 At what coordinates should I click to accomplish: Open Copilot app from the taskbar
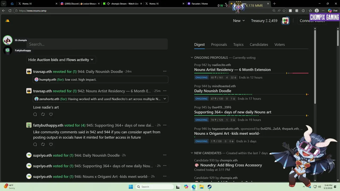pyautogui.click(x=186, y=187)
